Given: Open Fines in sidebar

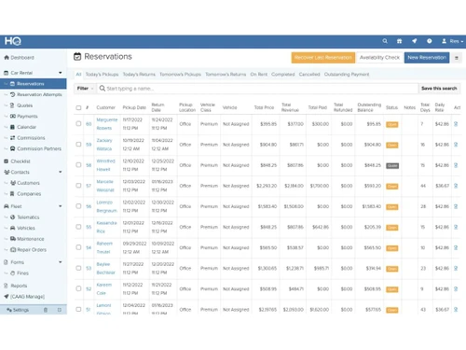Looking at the screenshot, I should [x=20, y=273].
